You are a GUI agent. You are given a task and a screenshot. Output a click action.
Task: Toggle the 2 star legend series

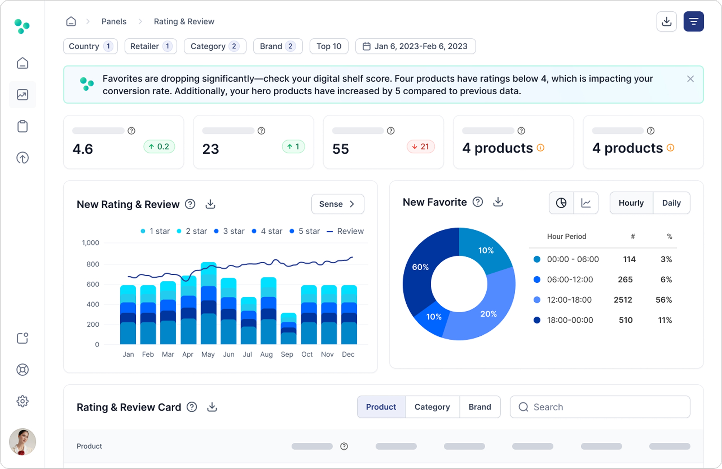(192, 231)
